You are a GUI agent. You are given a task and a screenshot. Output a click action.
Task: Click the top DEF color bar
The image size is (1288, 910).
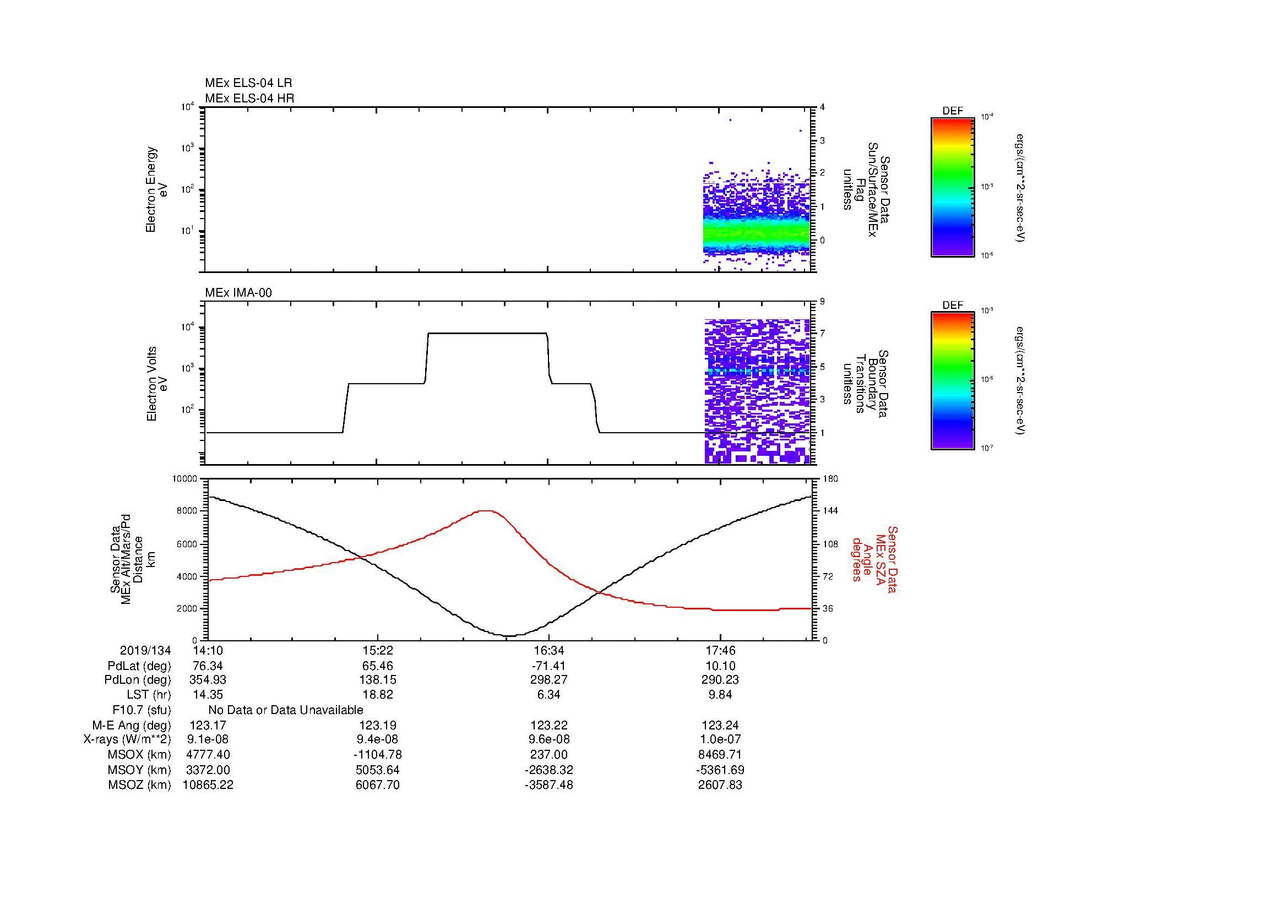[953, 187]
